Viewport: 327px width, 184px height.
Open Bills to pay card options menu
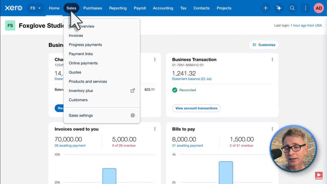(272, 129)
